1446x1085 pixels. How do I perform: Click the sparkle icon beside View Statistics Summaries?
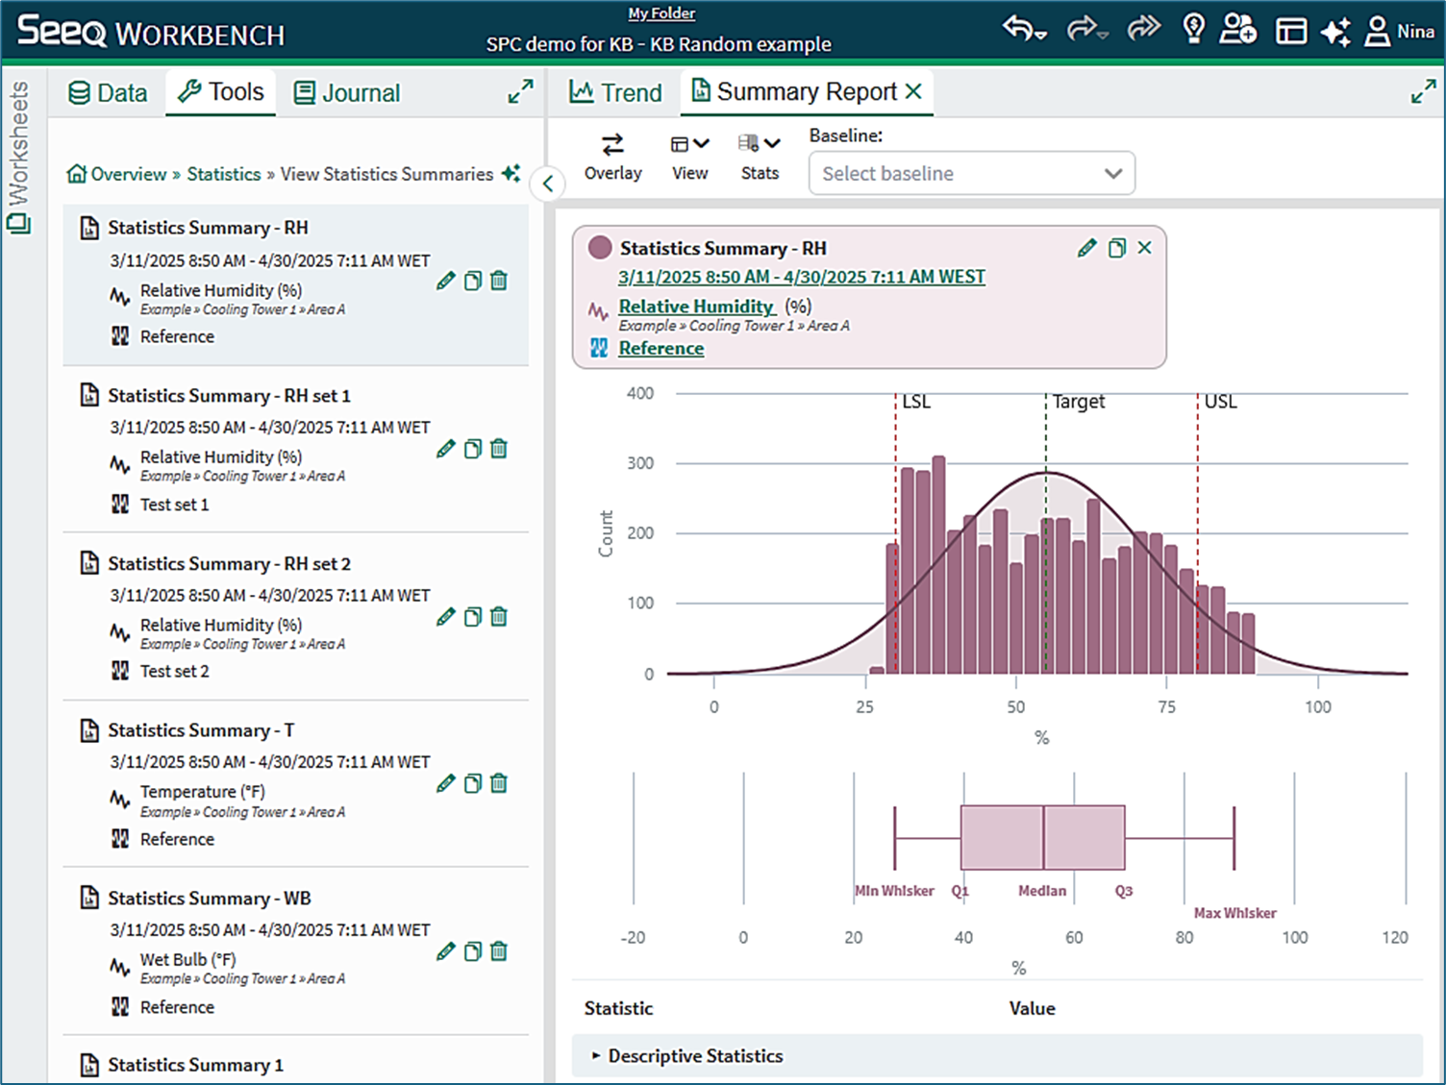[x=511, y=174]
